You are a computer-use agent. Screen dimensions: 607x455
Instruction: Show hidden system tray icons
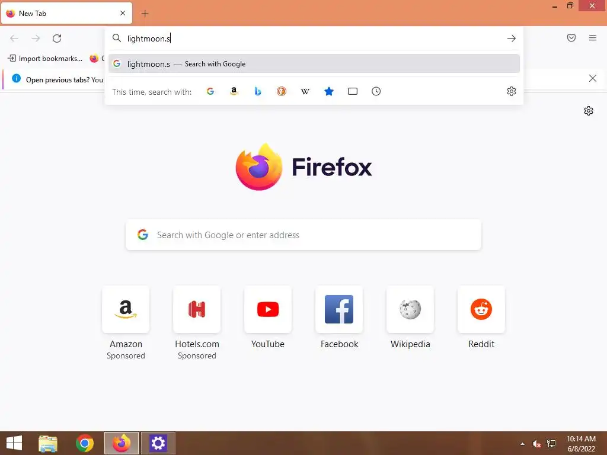(x=523, y=444)
